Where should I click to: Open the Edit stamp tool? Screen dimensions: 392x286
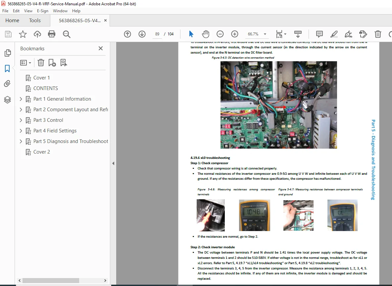click(363, 34)
